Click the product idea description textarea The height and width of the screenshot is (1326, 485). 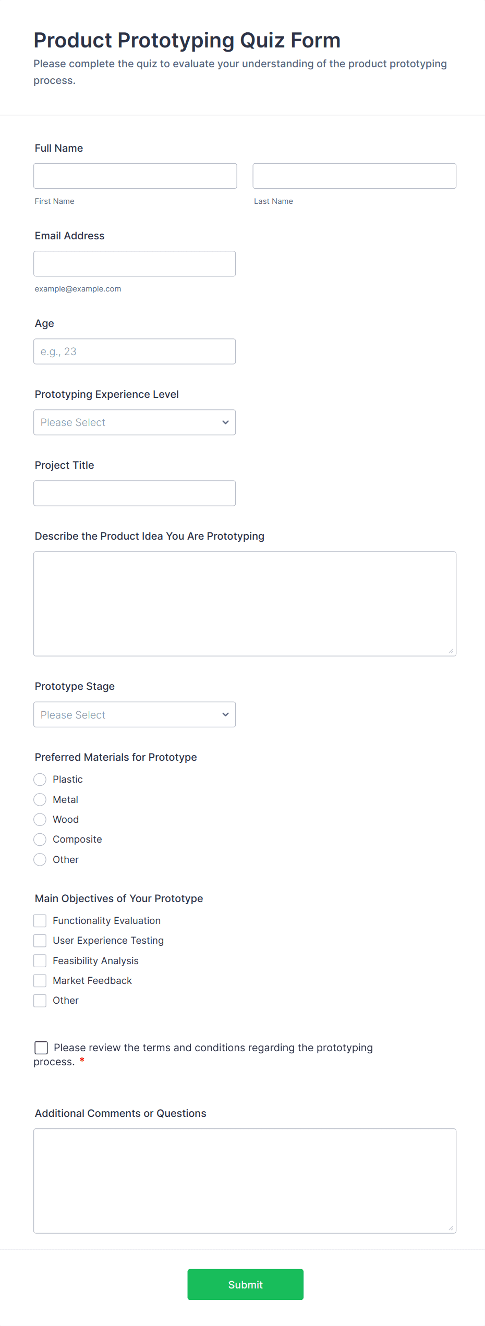[x=245, y=603]
